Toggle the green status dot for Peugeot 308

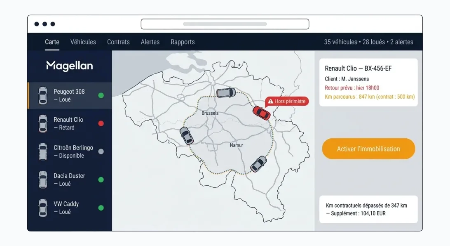point(101,95)
